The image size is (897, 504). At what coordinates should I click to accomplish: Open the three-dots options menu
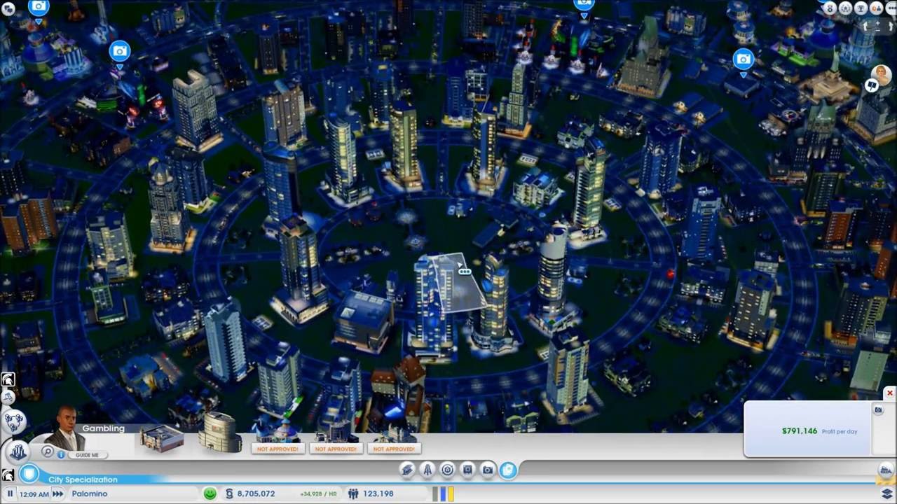pyautogui.click(x=891, y=8)
